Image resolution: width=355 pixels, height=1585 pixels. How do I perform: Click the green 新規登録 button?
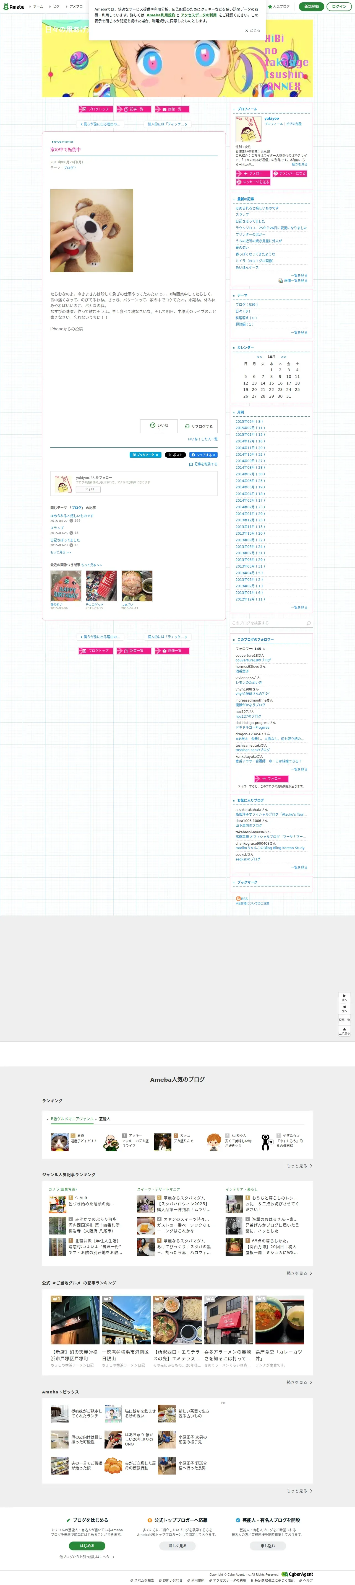(x=311, y=7)
